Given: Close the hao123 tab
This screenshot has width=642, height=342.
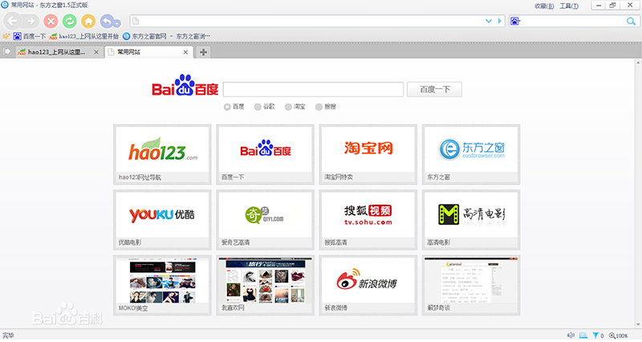Looking at the screenshot, I should (96, 52).
